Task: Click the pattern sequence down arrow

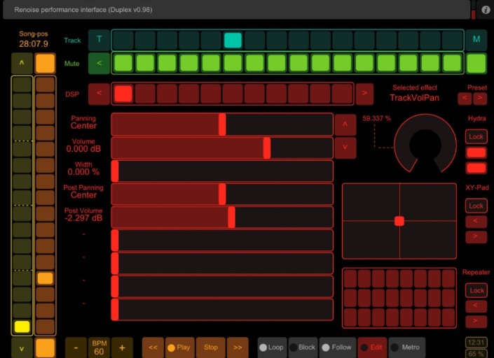Action: point(22,348)
